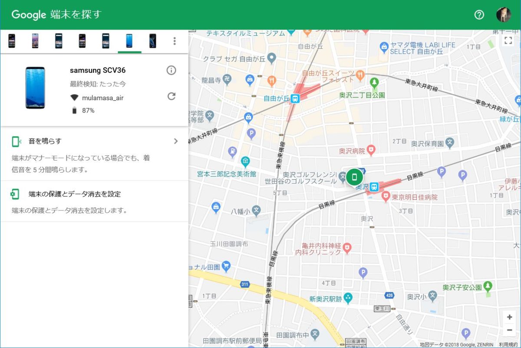The image size is (521, 348).
Task: Zoom out the map with minus
Action: [509, 330]
